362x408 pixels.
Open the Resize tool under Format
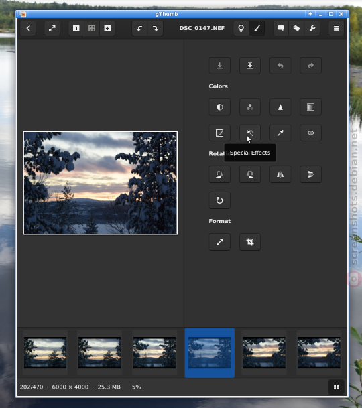[219, 242]
